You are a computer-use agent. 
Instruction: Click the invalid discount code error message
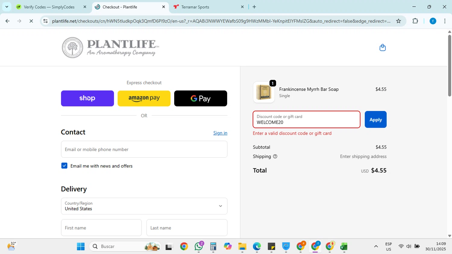coord(292,133)
